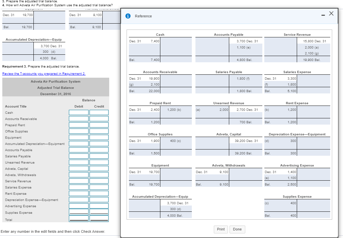Click the Accounts Receivable debit field
This screenshot has height=238, width=343.
tap(79, 119)
